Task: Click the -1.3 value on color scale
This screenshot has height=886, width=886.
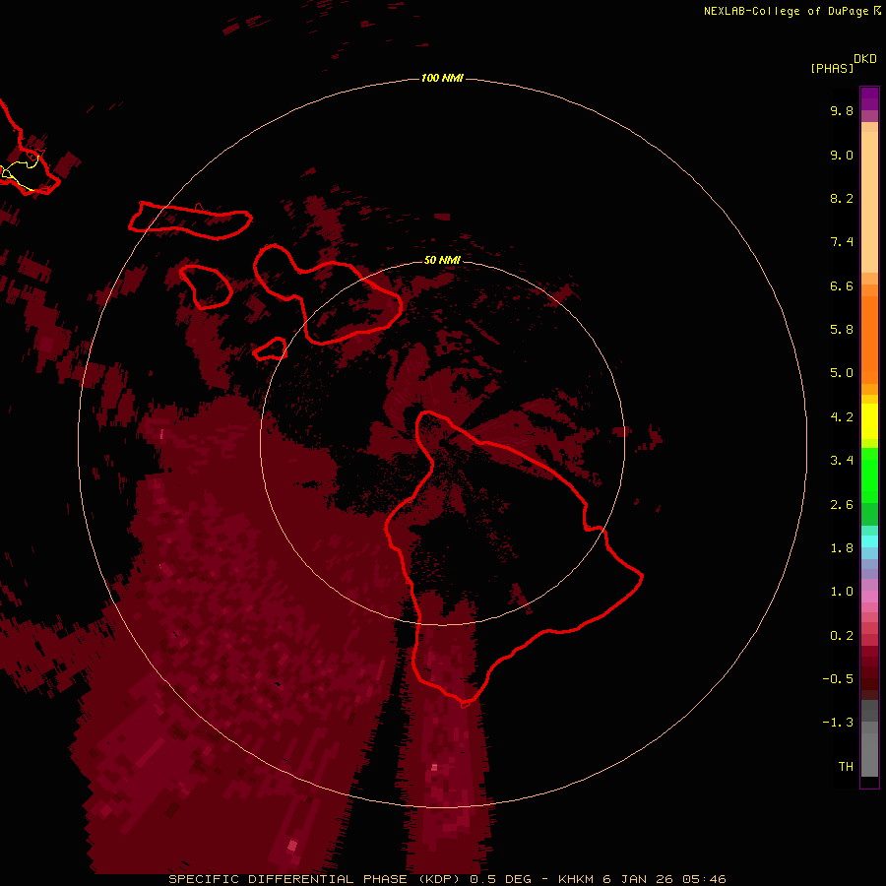Action: [x=838, y=723]
